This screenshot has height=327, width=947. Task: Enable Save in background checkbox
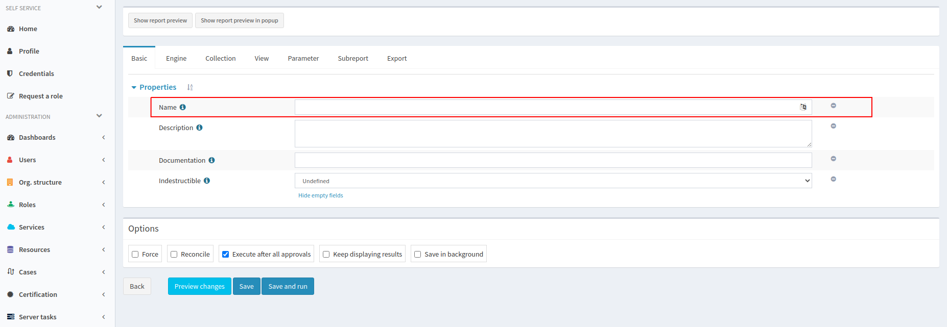click(x=418, y=254)
